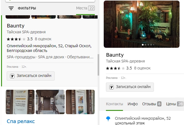
Task: Switch to the Инфо tab
Action: [133, 104]
